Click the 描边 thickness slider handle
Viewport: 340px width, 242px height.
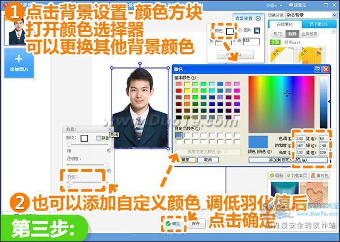pos(69,145)
